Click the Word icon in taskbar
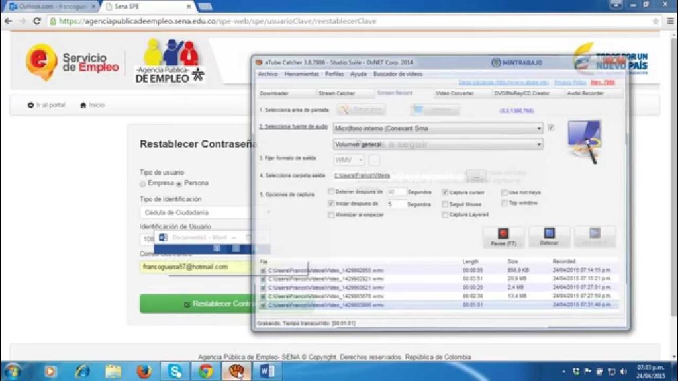 click(267, 371)
